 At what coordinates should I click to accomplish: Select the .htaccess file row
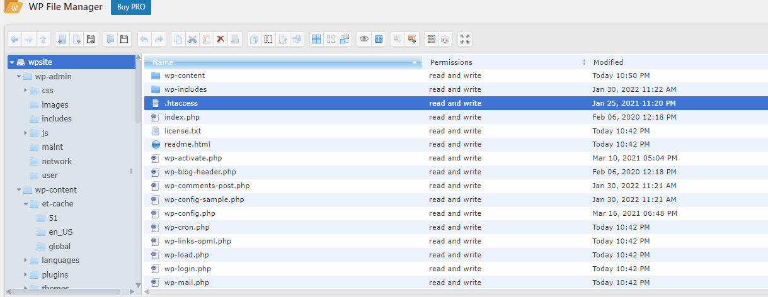click(456, 103)
